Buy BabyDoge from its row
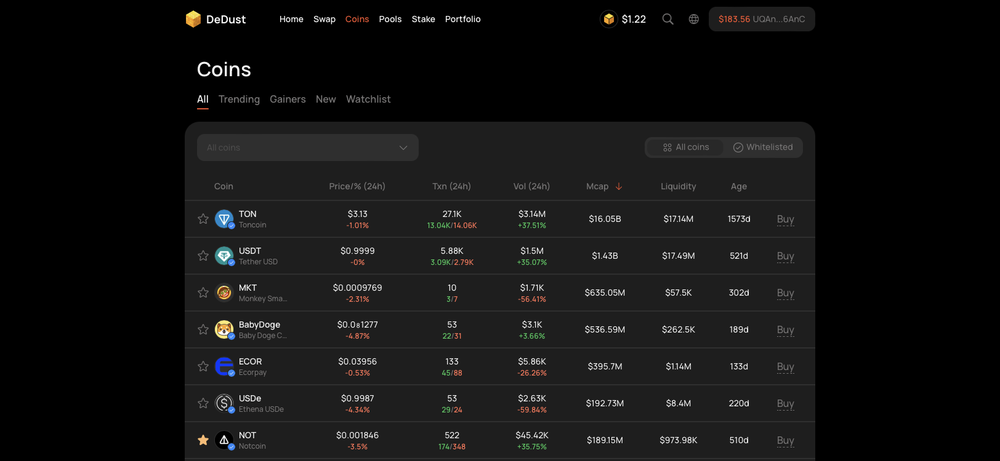 [786, 329]
